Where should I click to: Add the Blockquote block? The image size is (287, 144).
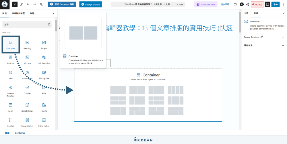coord(44,75)
